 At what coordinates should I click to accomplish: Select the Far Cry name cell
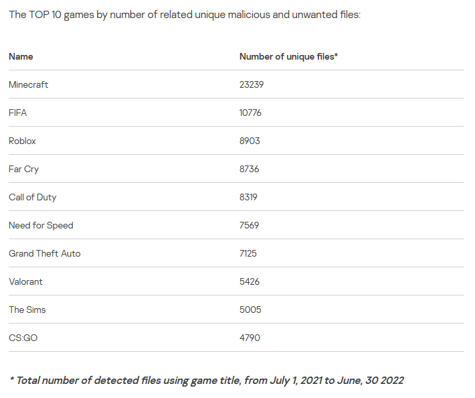24,170
